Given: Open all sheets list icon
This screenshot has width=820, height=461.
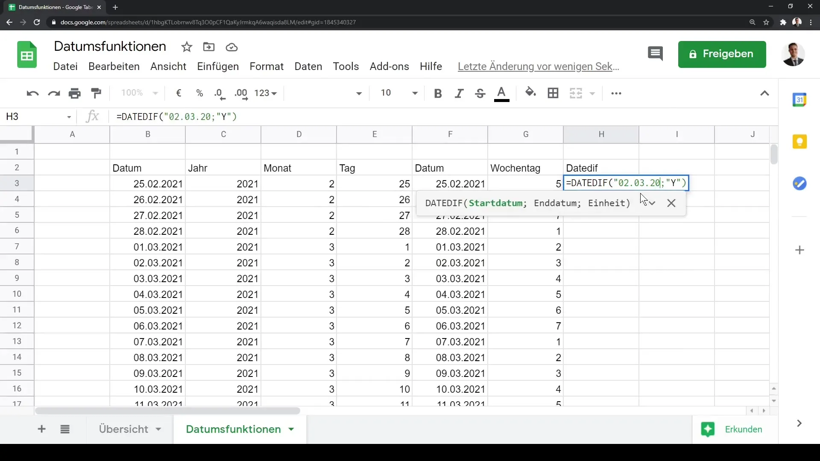Looking at the screenshot, I should point(65,429).
